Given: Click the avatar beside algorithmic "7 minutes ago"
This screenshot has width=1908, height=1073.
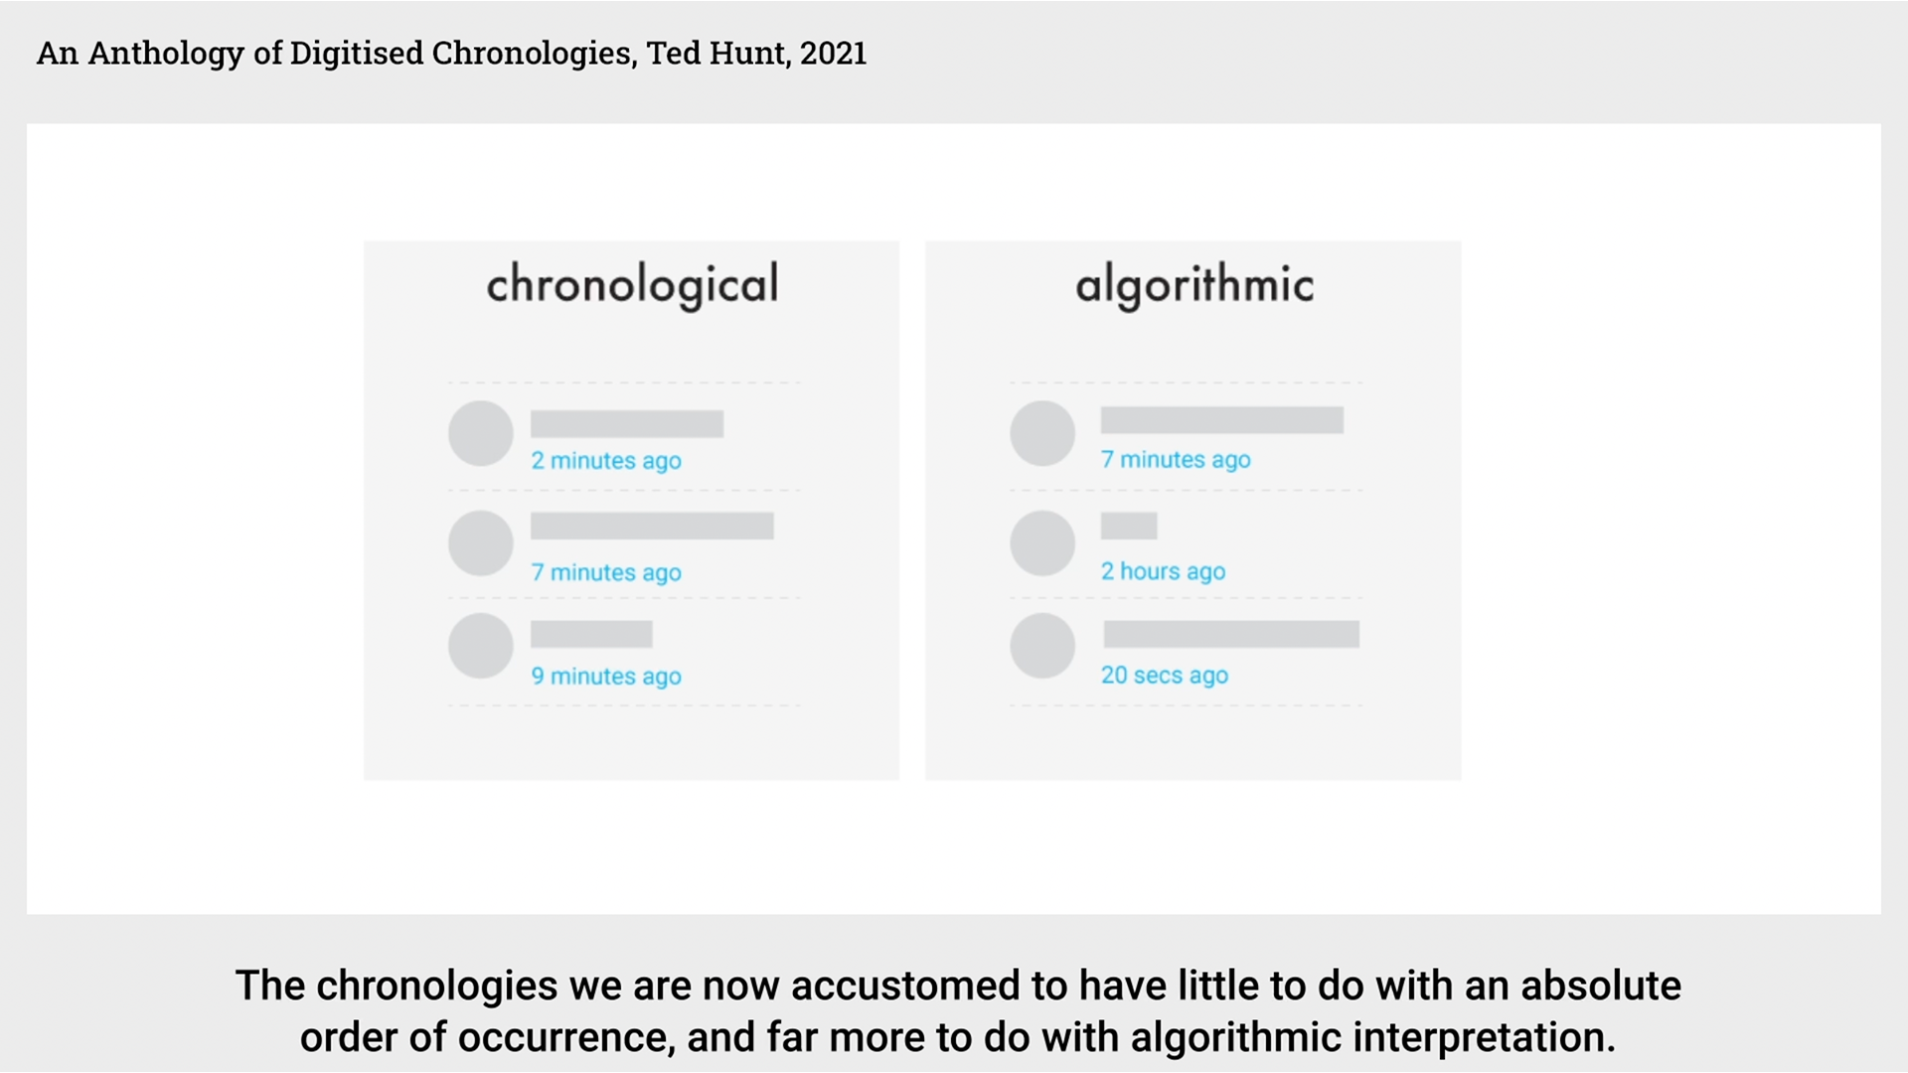Looking at the screenshot, I should pos(1042,433).
